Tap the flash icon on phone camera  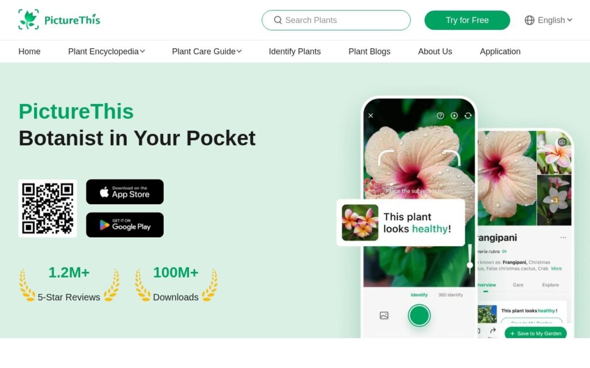tap(454, 116)
